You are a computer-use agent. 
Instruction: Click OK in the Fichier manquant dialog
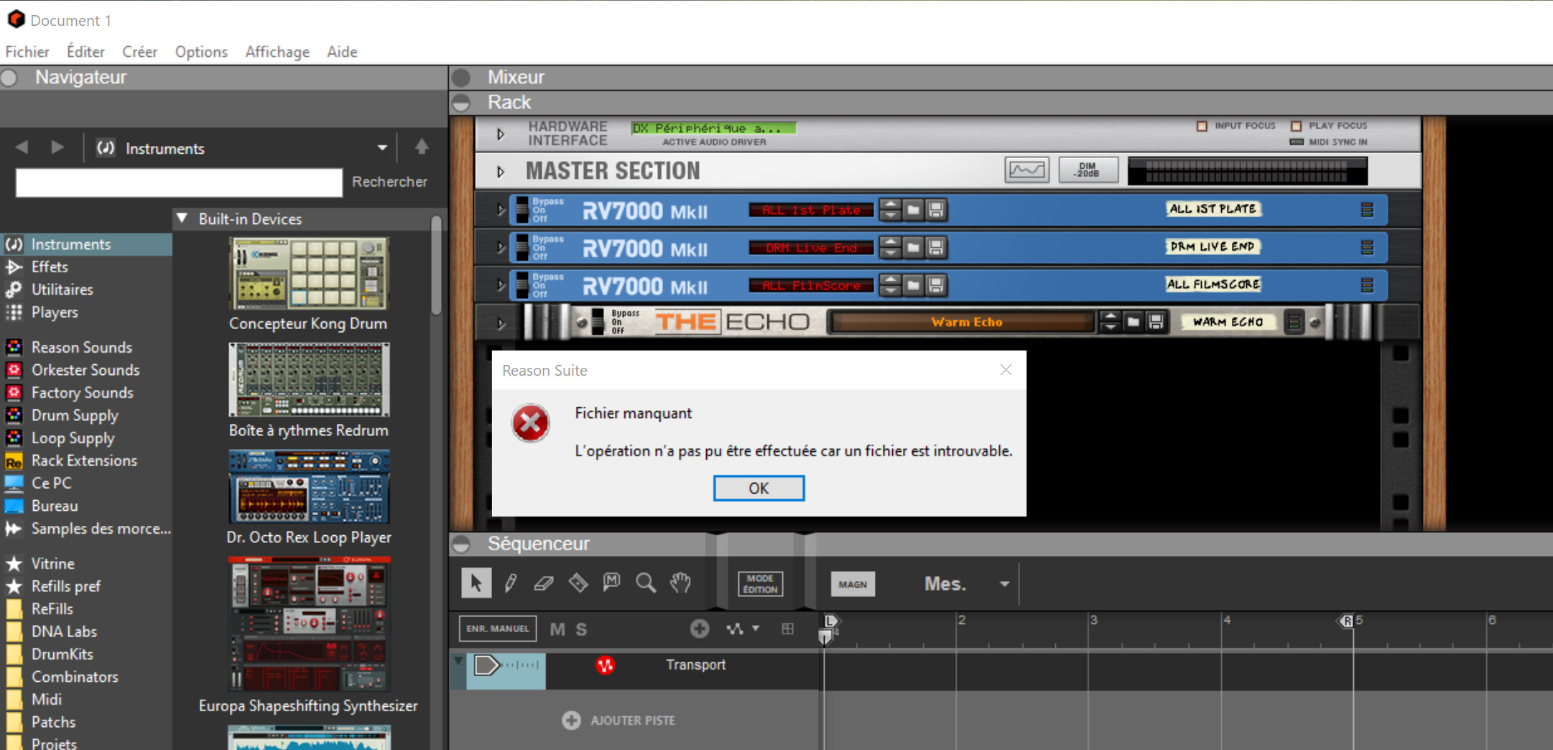pyautogui.click(x=759, y=488)
